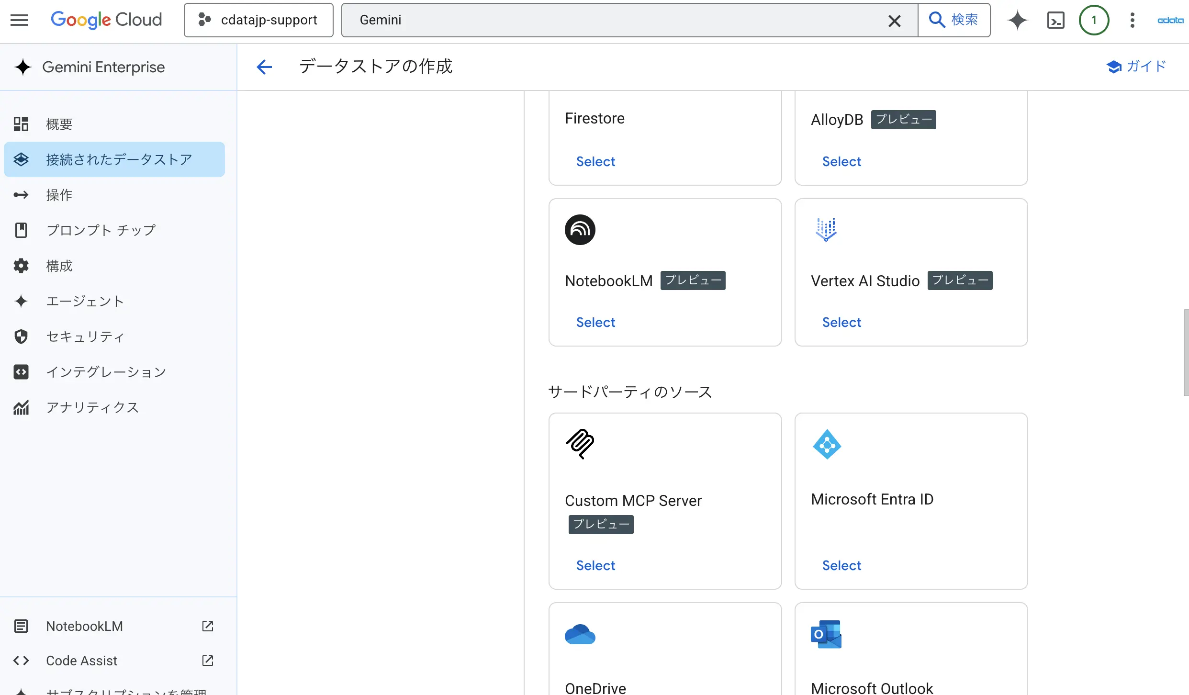Viewport: 1189px width, 695px height.
Task: Click the 構成 gear icon
Action: [21, 266]
